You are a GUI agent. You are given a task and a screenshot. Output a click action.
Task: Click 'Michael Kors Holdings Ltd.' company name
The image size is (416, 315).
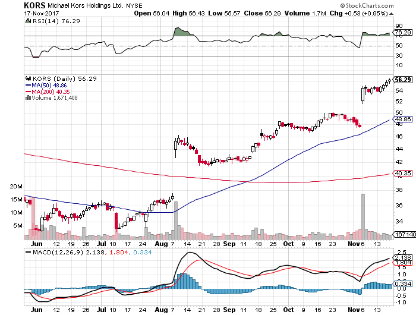[x=86, y=5]
